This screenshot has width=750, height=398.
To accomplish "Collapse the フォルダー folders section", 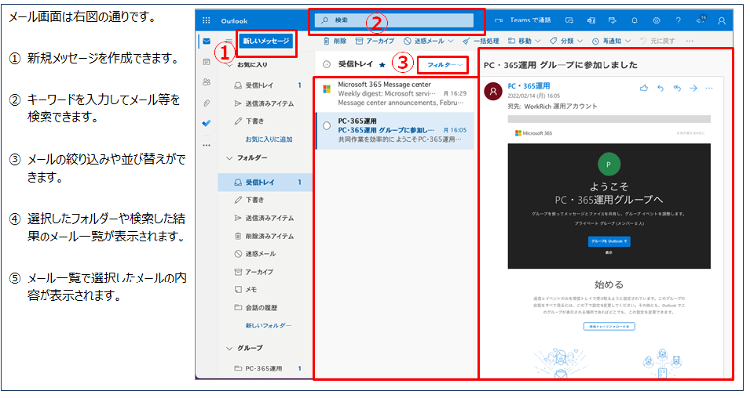I will click(x=229, y=158).
